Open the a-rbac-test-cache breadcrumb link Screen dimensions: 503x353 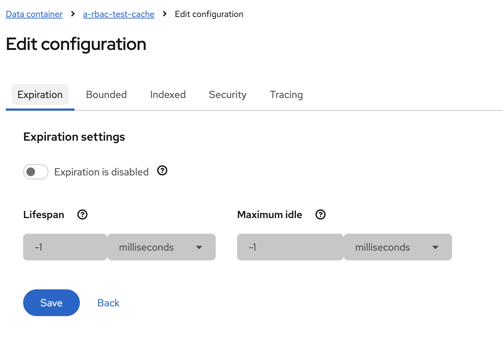pos(119,14)
